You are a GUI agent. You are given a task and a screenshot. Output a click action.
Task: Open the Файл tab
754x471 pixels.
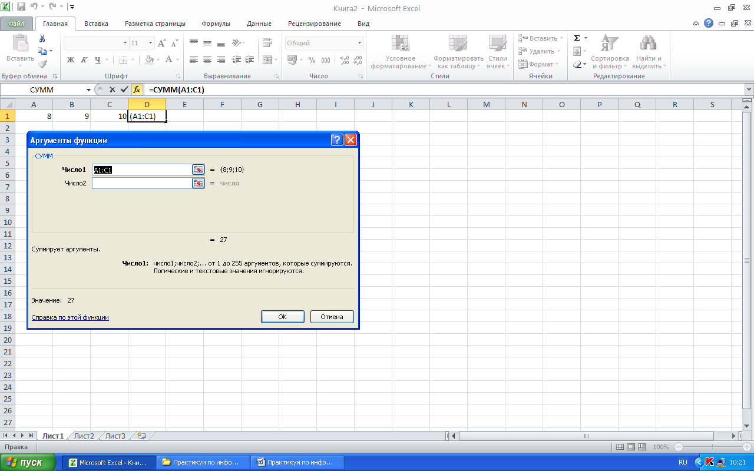click(x=16, y=24)
